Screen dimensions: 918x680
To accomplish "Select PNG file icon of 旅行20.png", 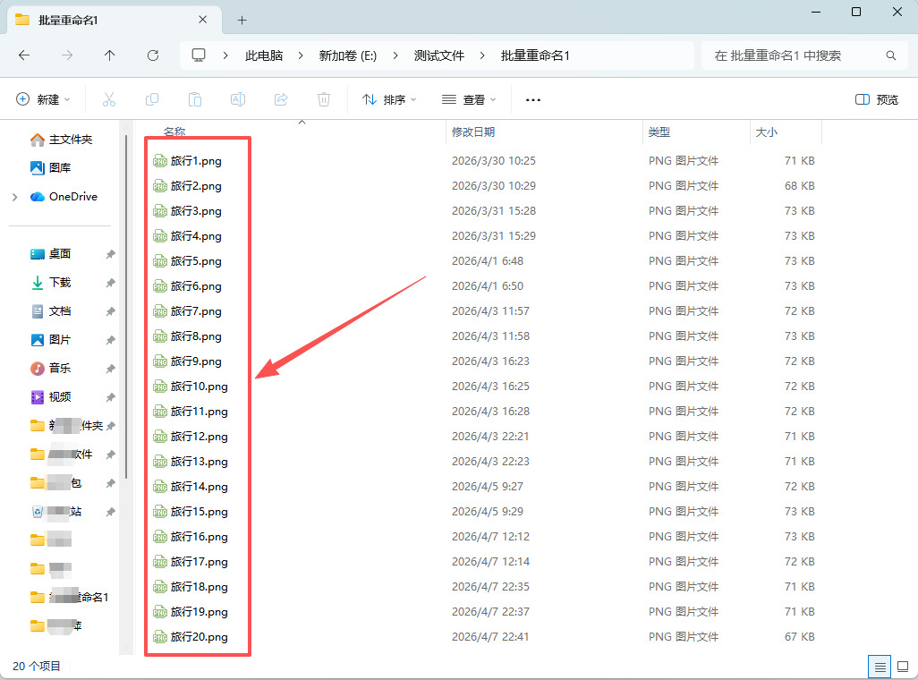I will pos(160,637).
